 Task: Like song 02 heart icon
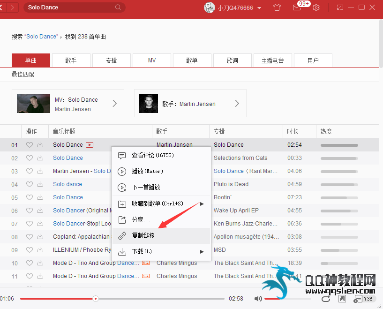coord(30,158)
